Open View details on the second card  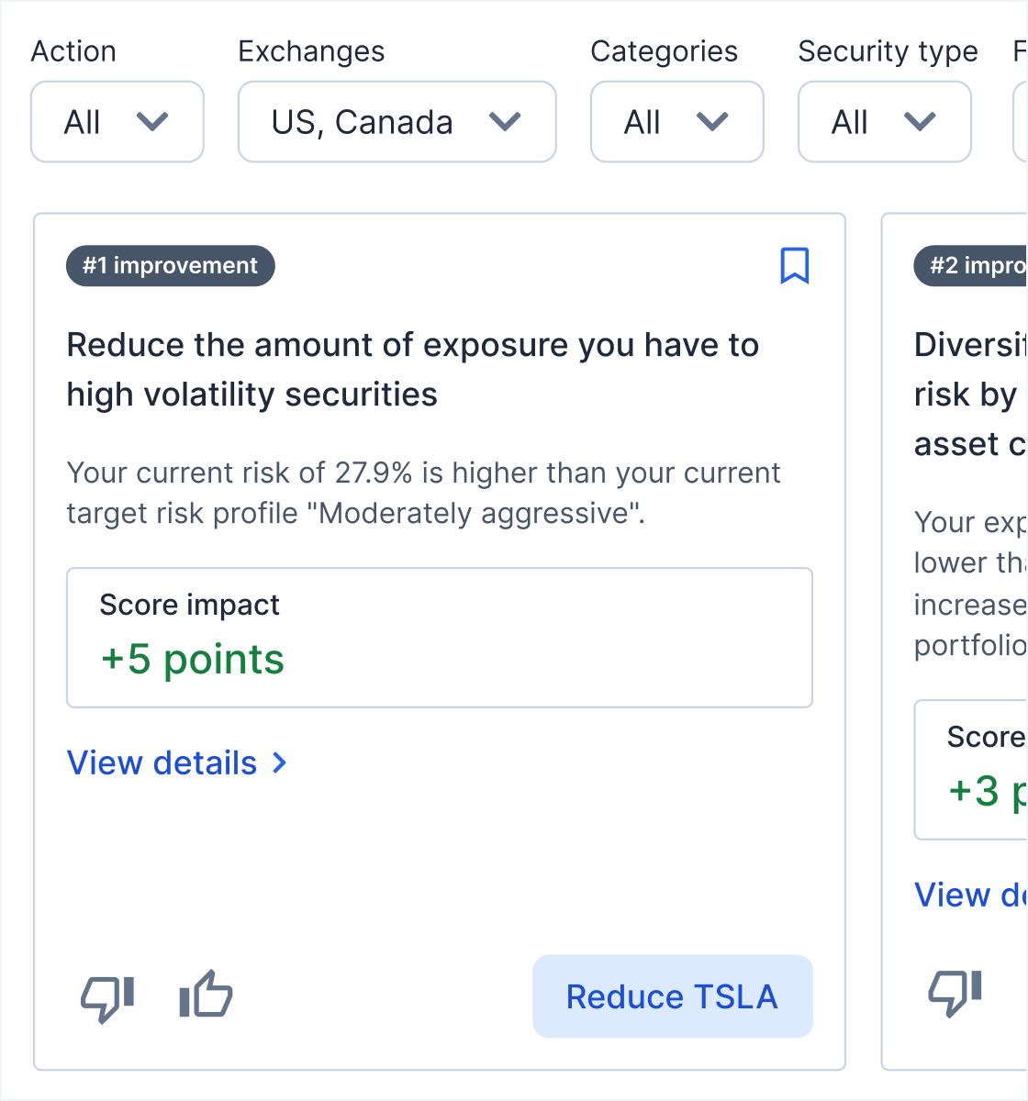click(x=970, y=895)
